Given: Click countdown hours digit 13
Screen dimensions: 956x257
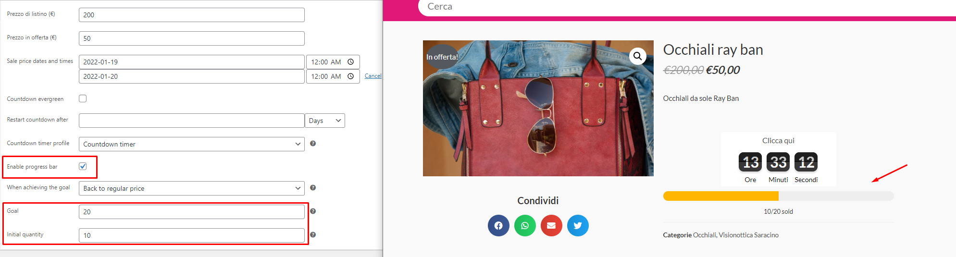Looking at the screenshot, I should pos(750,162).
